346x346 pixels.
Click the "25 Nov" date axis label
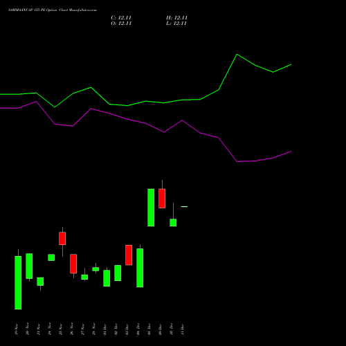(x=61, y=329)
